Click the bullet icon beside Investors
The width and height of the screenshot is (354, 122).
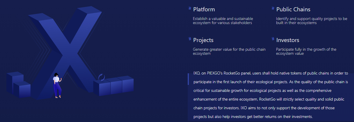pos(273,39)
